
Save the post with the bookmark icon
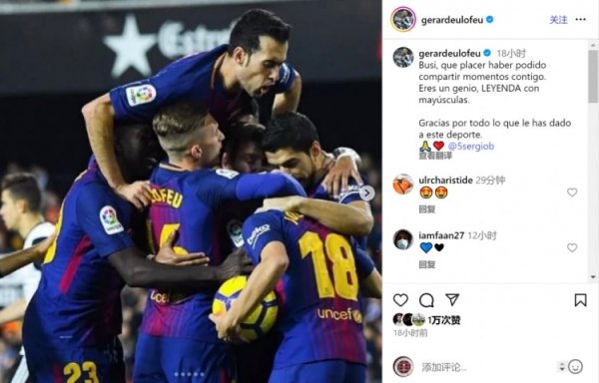pos(580,300)
